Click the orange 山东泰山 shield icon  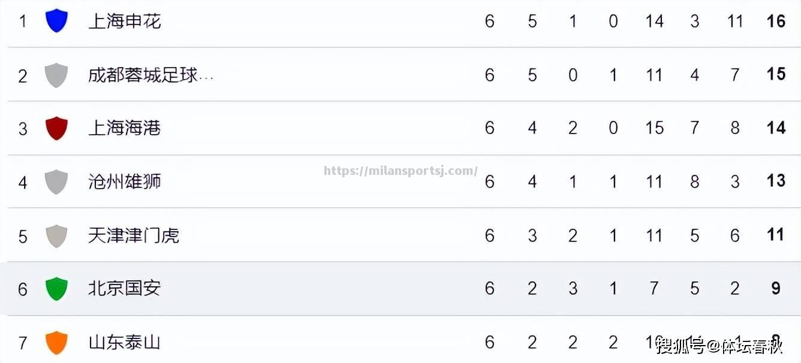56,342
